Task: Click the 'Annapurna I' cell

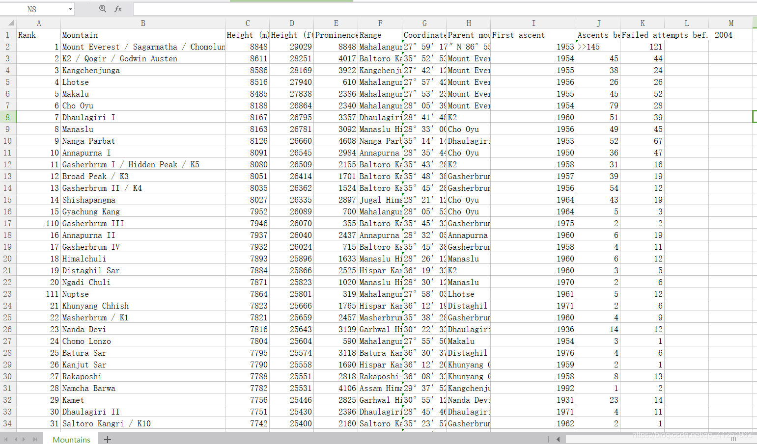Action: pyautogui.click(x=143, y=153)
